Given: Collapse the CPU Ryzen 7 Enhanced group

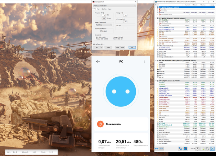Looking at the screenshot, I should pos(156,18).
